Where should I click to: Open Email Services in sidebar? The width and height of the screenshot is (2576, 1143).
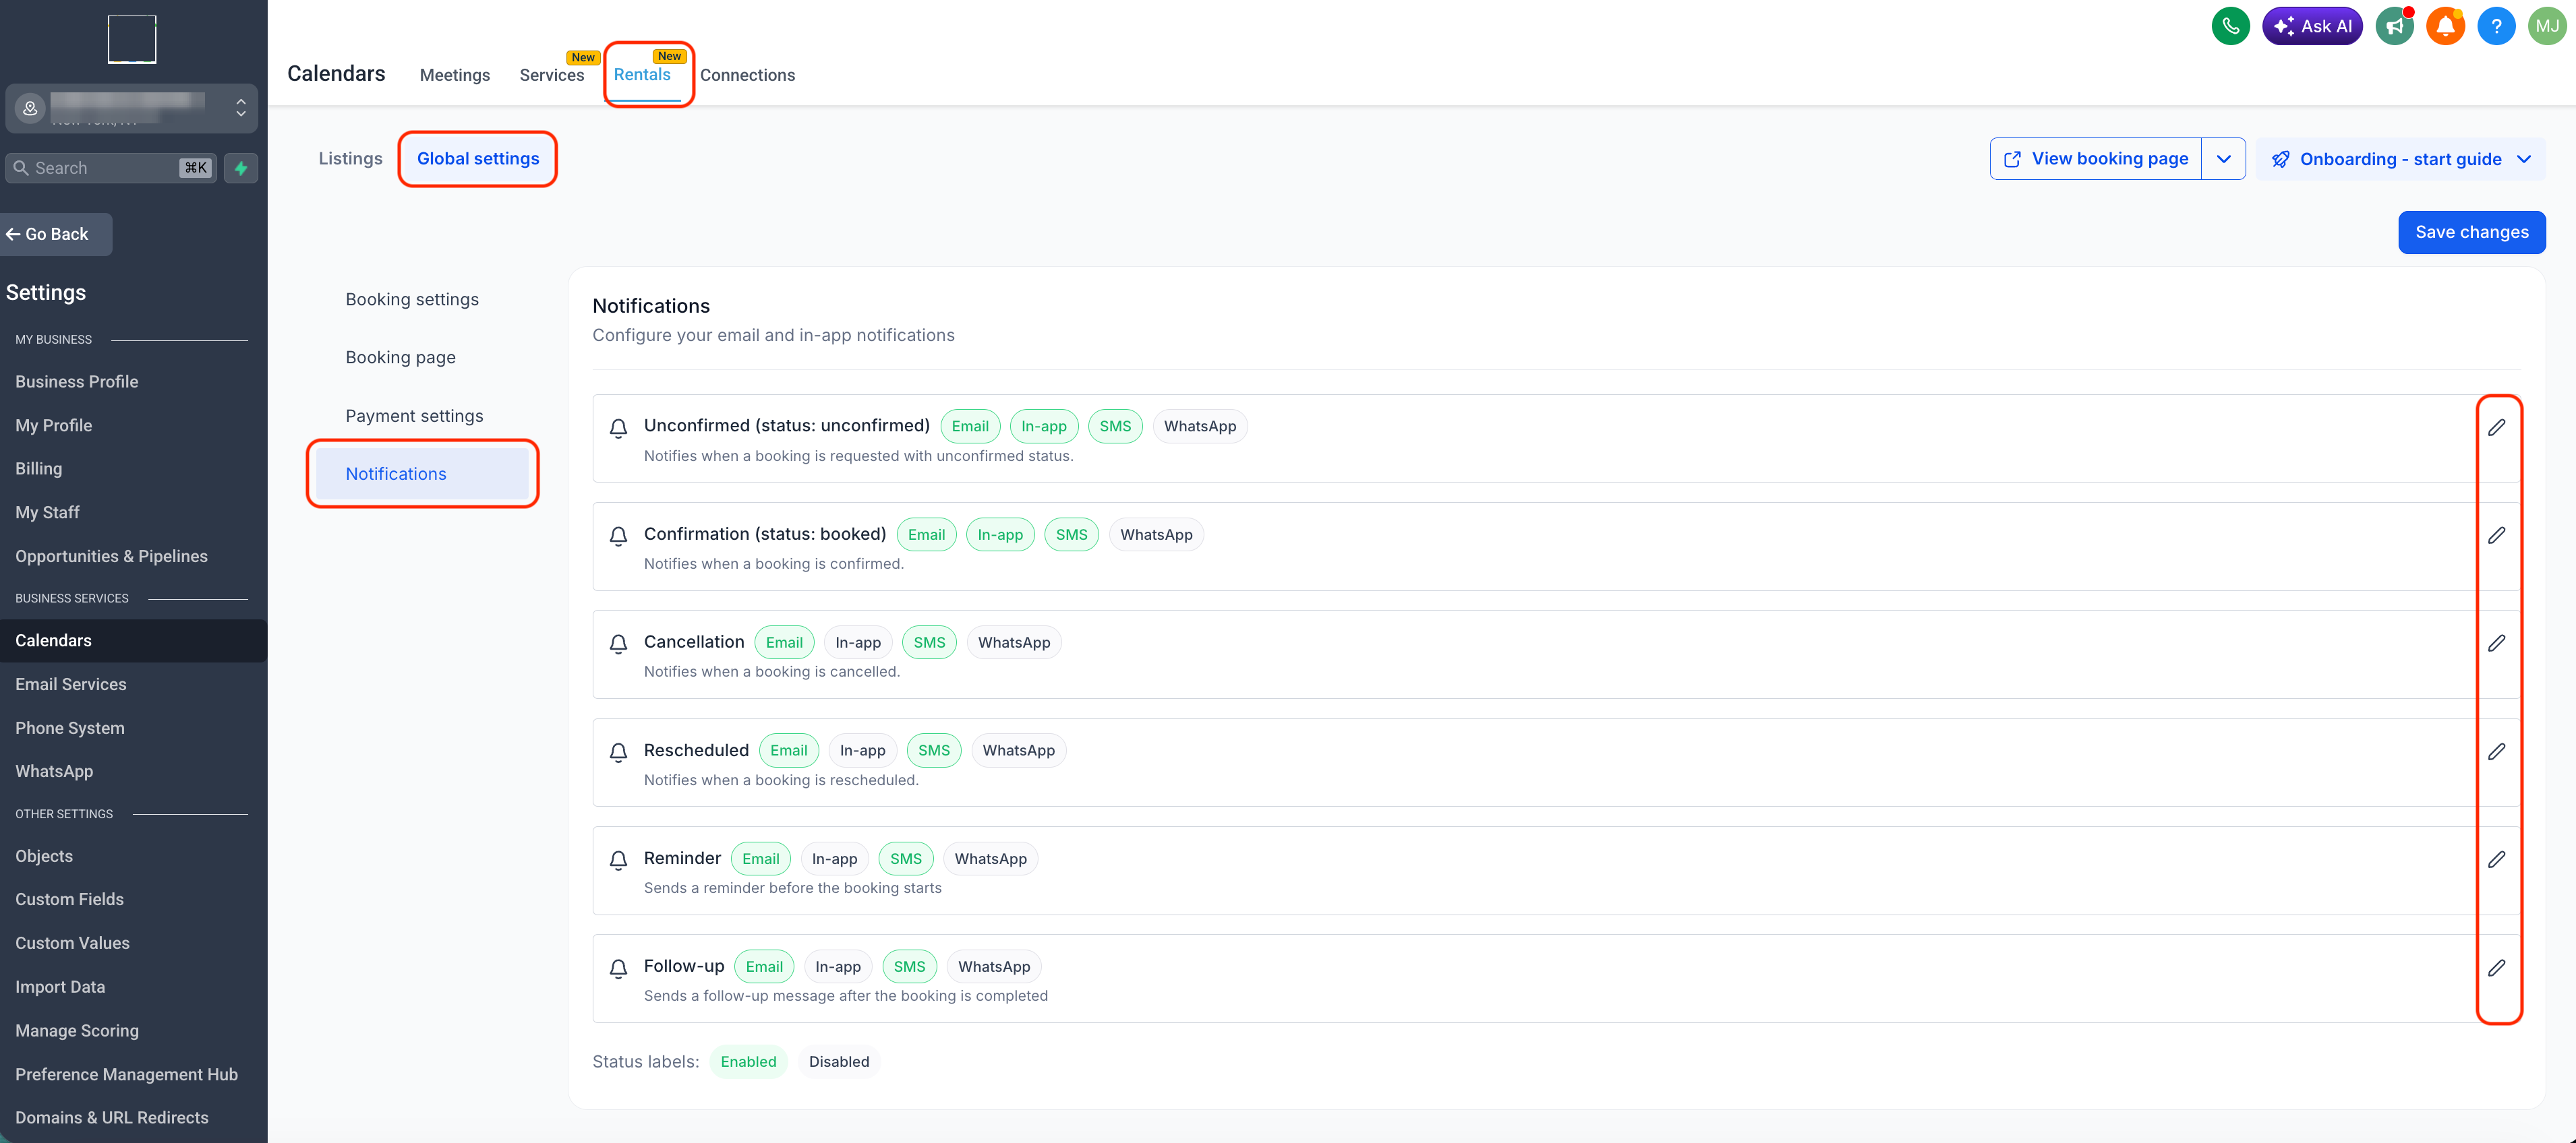coord(70,685)
